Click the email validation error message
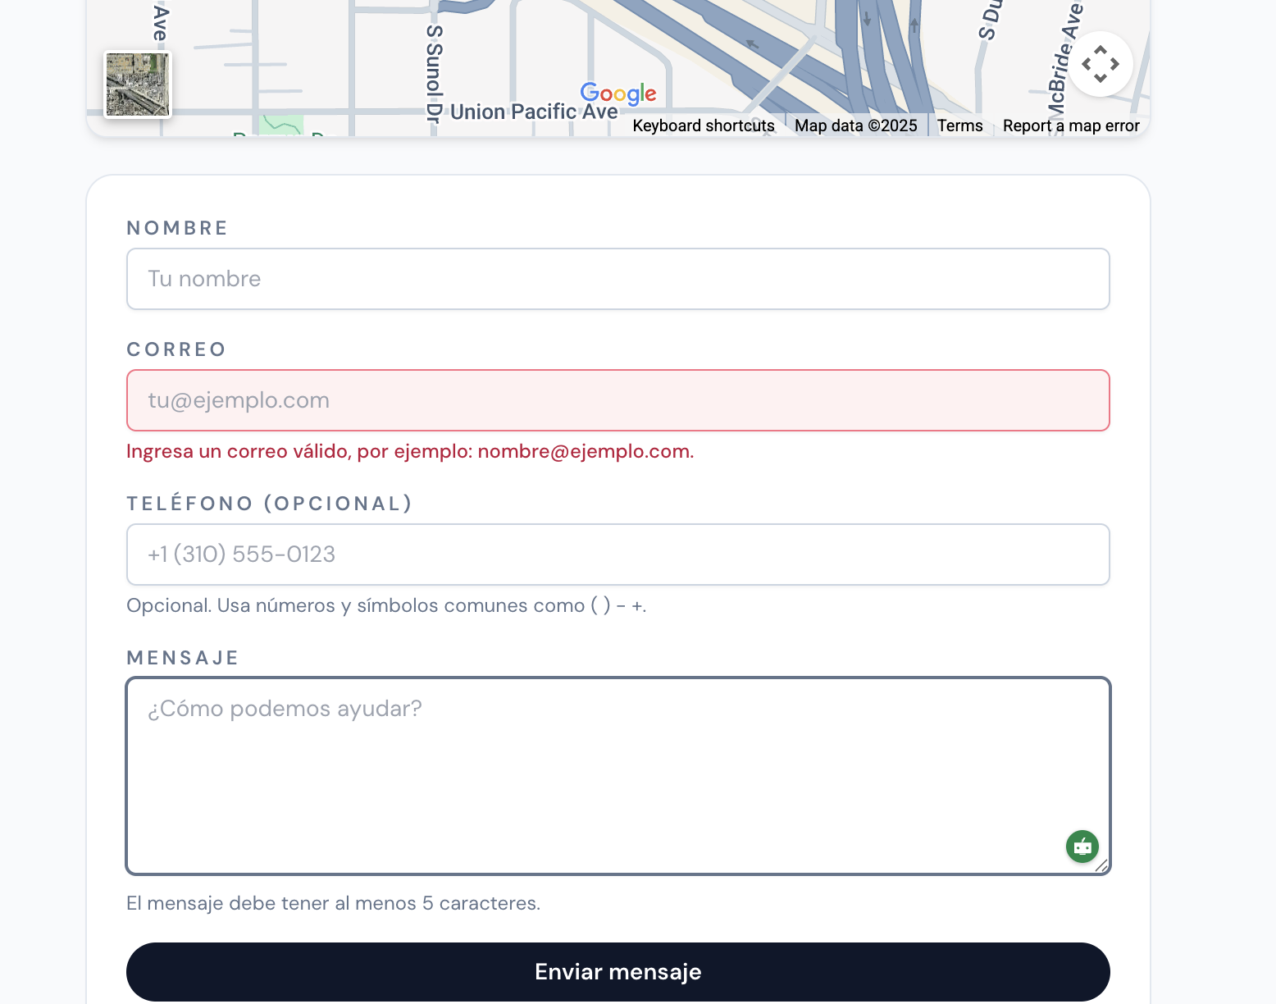The height and width of the screenshot is (1004, 1276). [x=410, y=450]
